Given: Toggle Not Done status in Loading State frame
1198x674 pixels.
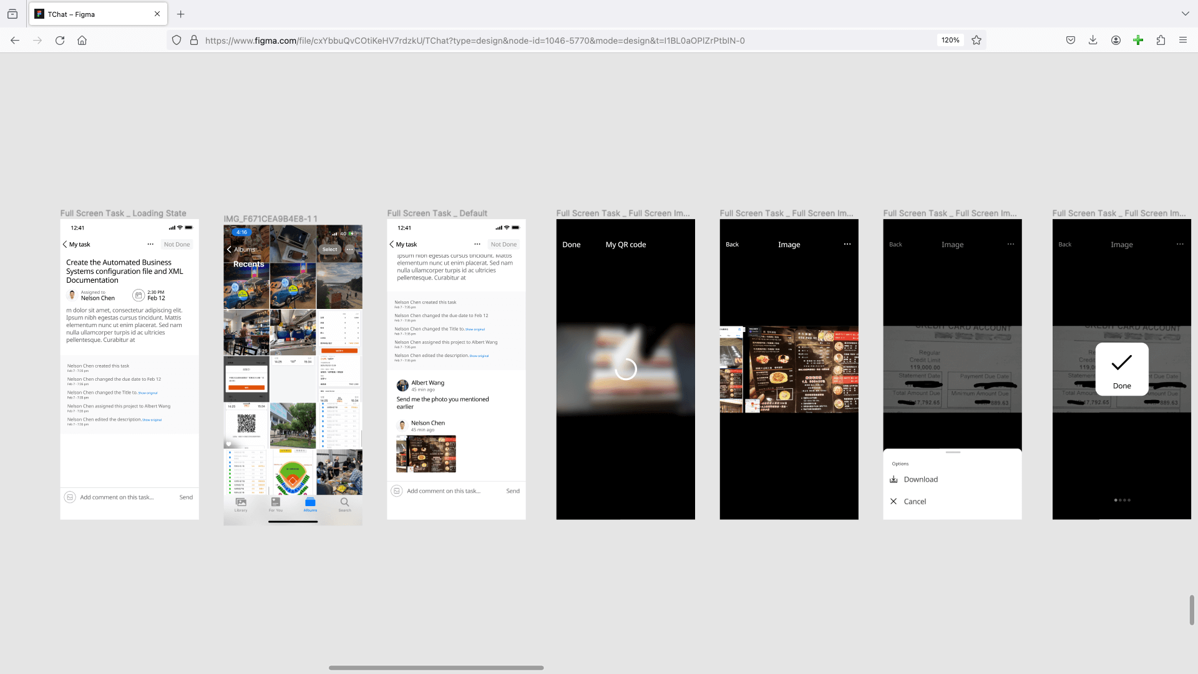Looking at the screenshot, I should coord(177,245).
